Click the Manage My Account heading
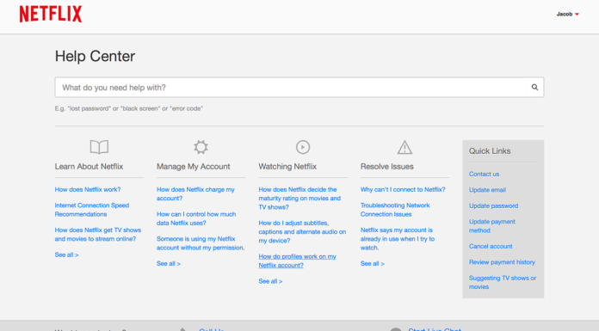Viewport: 599px width, 331px height. click(x=194, y=167)
